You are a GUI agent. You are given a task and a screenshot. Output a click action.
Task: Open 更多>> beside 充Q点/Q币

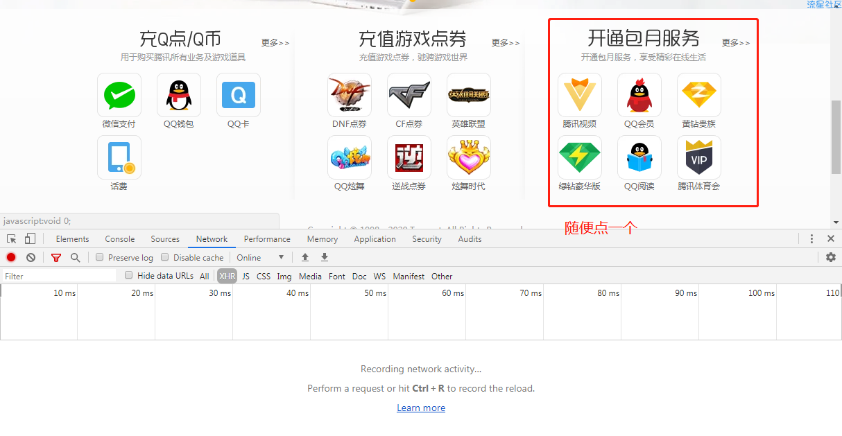[x=275, y=42]
